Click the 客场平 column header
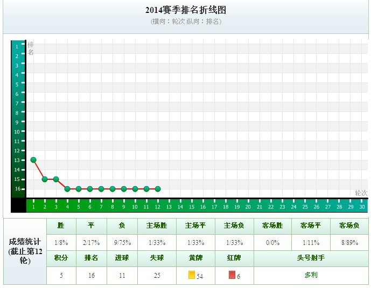 tap(311, 226)
